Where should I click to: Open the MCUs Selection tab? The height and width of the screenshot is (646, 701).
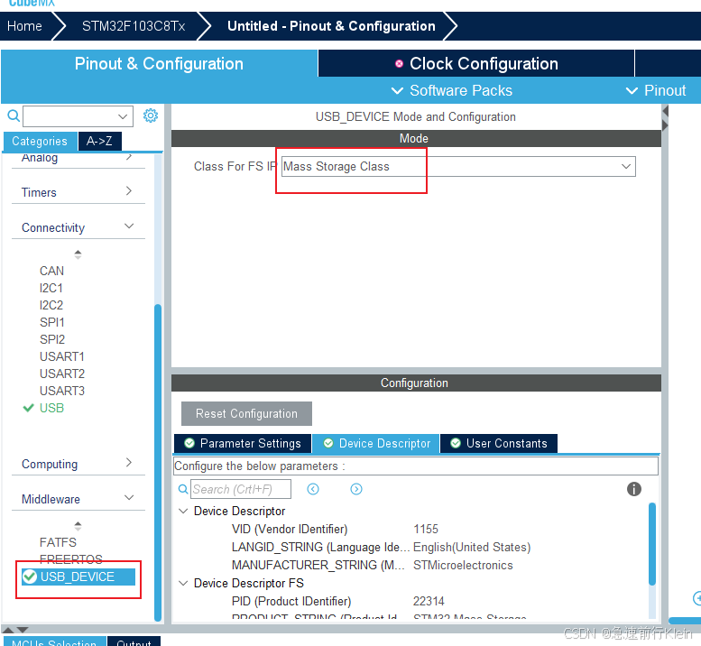point(54,641)
